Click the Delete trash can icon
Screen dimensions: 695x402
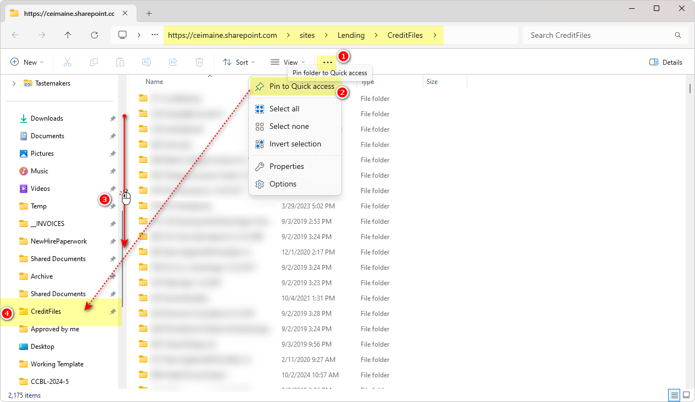[199, 63]
